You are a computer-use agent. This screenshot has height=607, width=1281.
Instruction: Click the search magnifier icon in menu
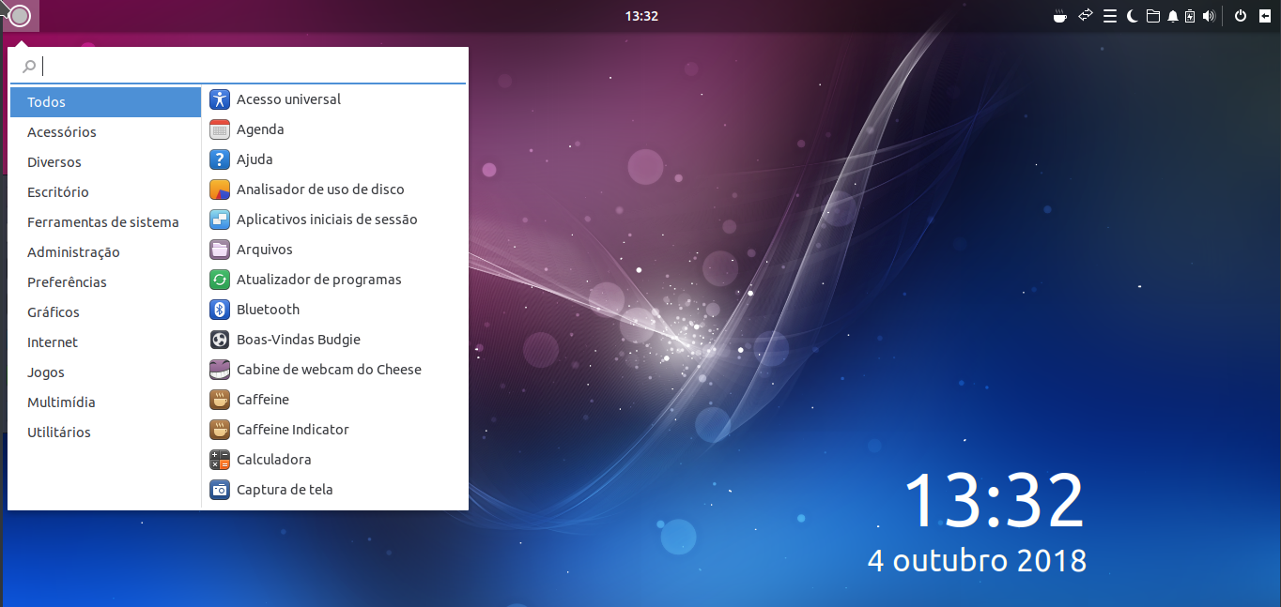tap(29, 67)
